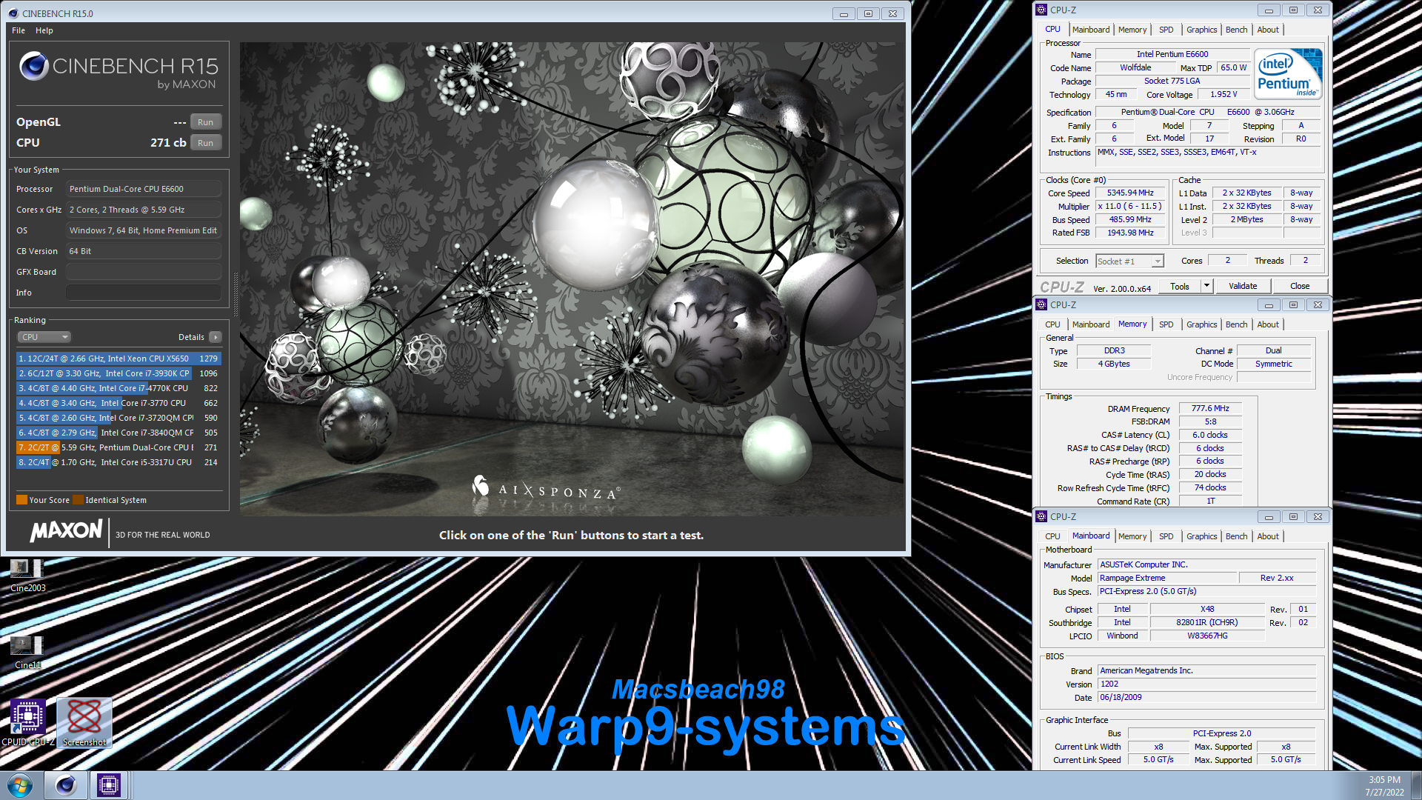Open SPD tab in top CPU-Z window

coord(1166,30)
